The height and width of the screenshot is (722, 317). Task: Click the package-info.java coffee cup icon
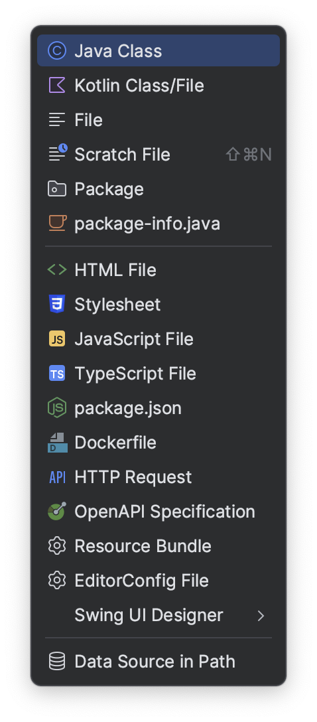[58, 224]
